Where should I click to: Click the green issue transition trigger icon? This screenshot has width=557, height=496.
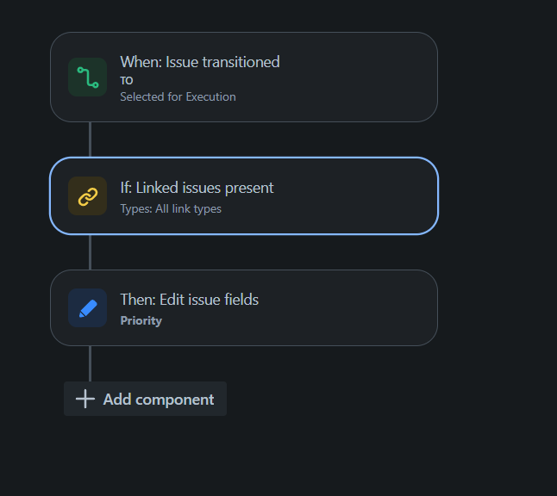(87, 77)
